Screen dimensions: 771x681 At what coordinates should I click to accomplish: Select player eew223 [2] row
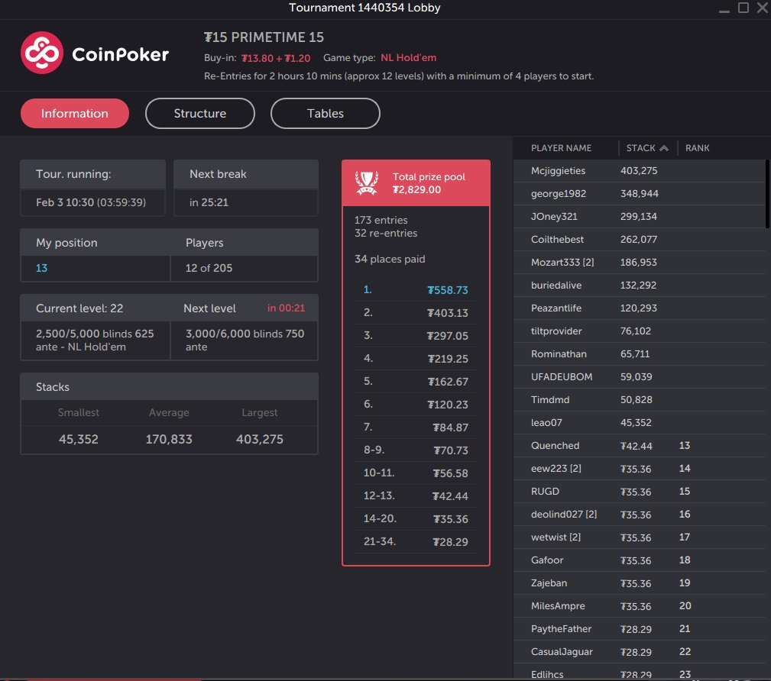tap(640, 469)
